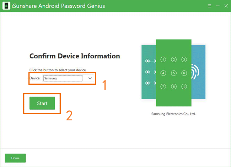Click the circled number 3 on keypad
This screenshot has height=167, width=231.
tap(184, 59)
